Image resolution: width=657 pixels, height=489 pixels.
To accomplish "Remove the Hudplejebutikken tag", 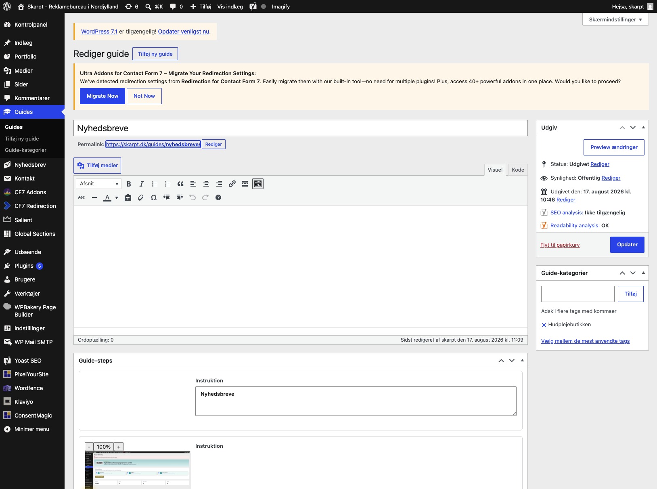I will click(544, 325).
